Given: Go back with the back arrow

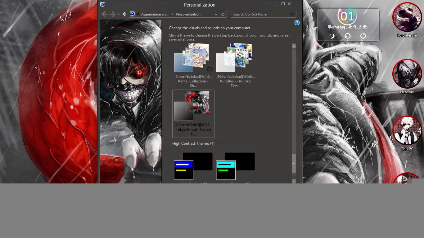Looking at the screenshot, I should coord(105,14).
